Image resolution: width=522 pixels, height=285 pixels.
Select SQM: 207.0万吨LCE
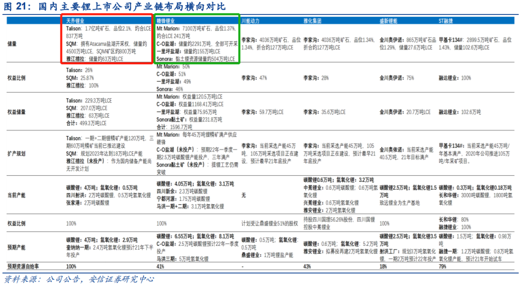[x=87, y=108]
